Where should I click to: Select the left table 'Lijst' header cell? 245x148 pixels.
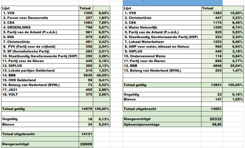(40, 8)
